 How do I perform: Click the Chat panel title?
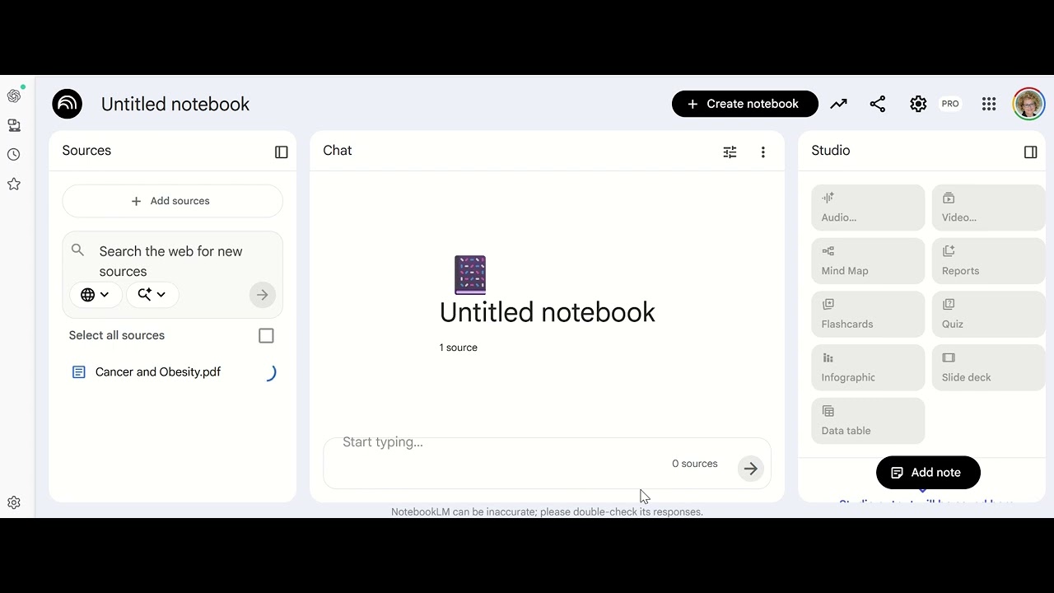tap(338, 151)
